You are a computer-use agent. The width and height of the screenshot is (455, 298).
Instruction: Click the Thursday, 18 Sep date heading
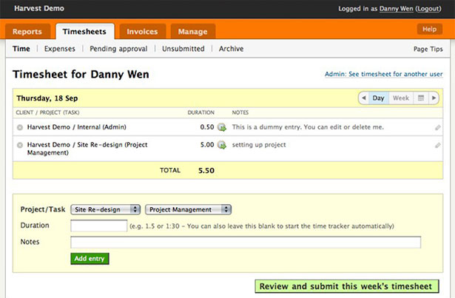coord(47,98)
